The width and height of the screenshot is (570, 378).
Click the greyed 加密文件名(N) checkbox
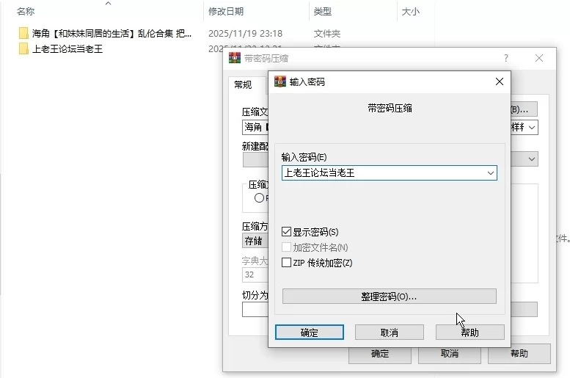click(x=286, y=247)
